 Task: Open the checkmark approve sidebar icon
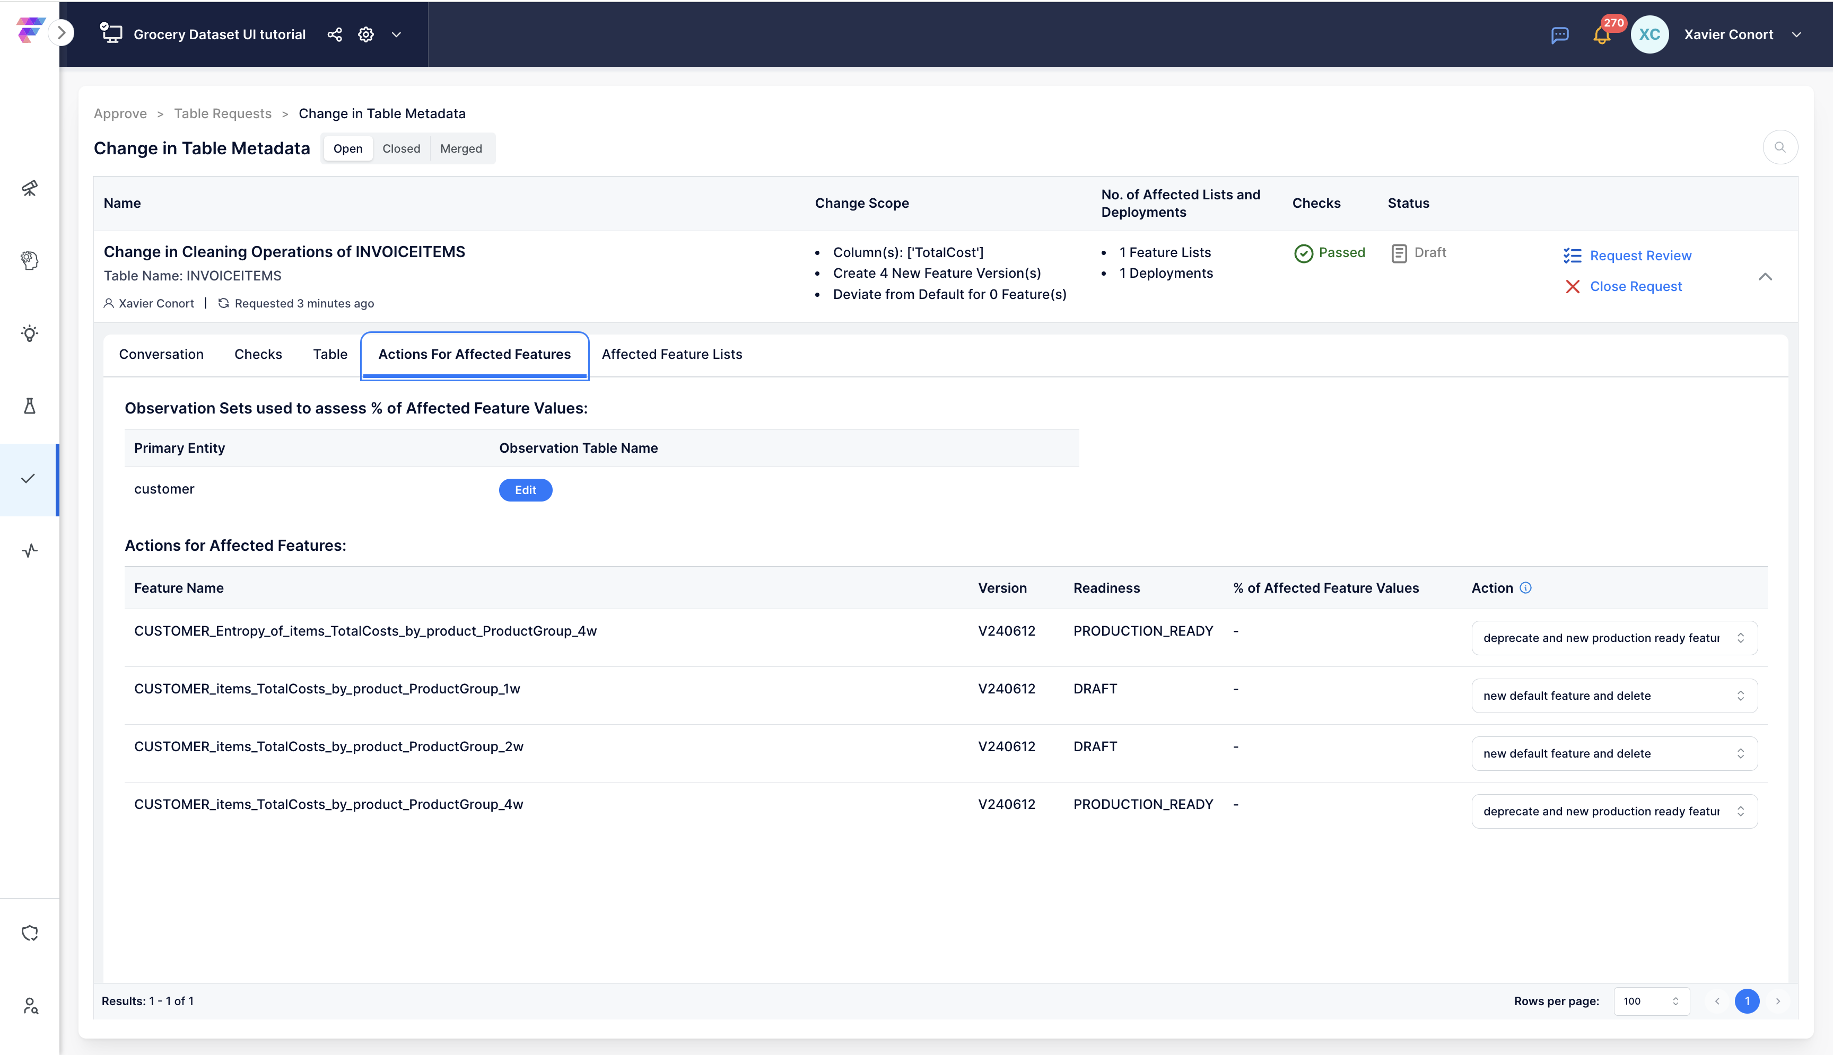[28, 479]
